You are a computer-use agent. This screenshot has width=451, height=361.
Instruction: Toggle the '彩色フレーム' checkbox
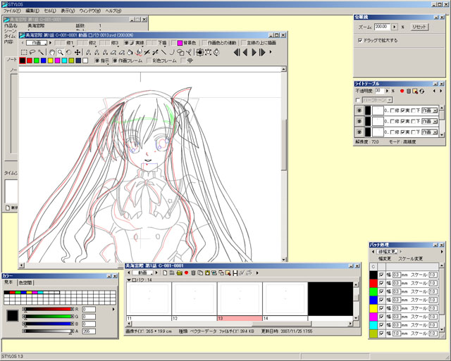tap(149, 61)
